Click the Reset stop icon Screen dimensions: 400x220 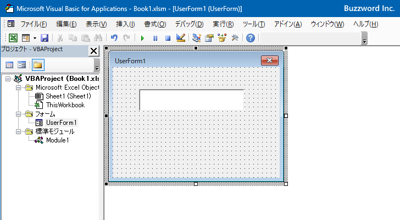click(168, 38)
